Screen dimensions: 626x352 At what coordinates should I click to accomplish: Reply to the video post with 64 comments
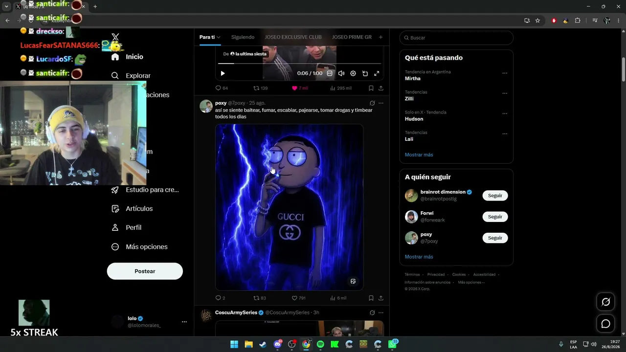click(222, 88)
